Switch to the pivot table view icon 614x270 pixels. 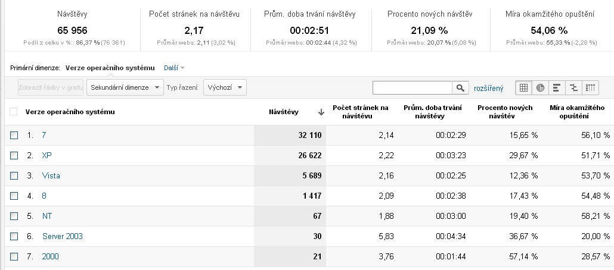[x=590, y=87]
